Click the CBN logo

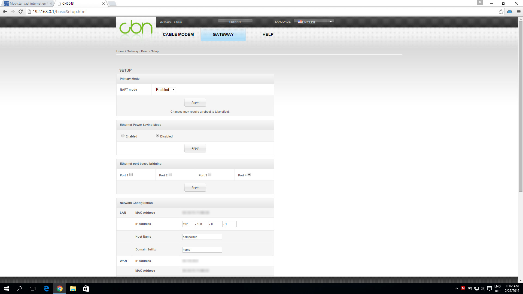136,28
